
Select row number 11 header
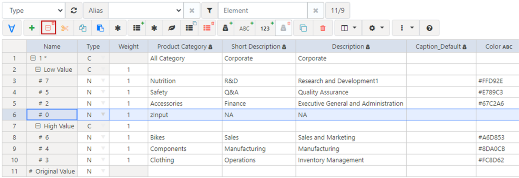click(14, 171)
